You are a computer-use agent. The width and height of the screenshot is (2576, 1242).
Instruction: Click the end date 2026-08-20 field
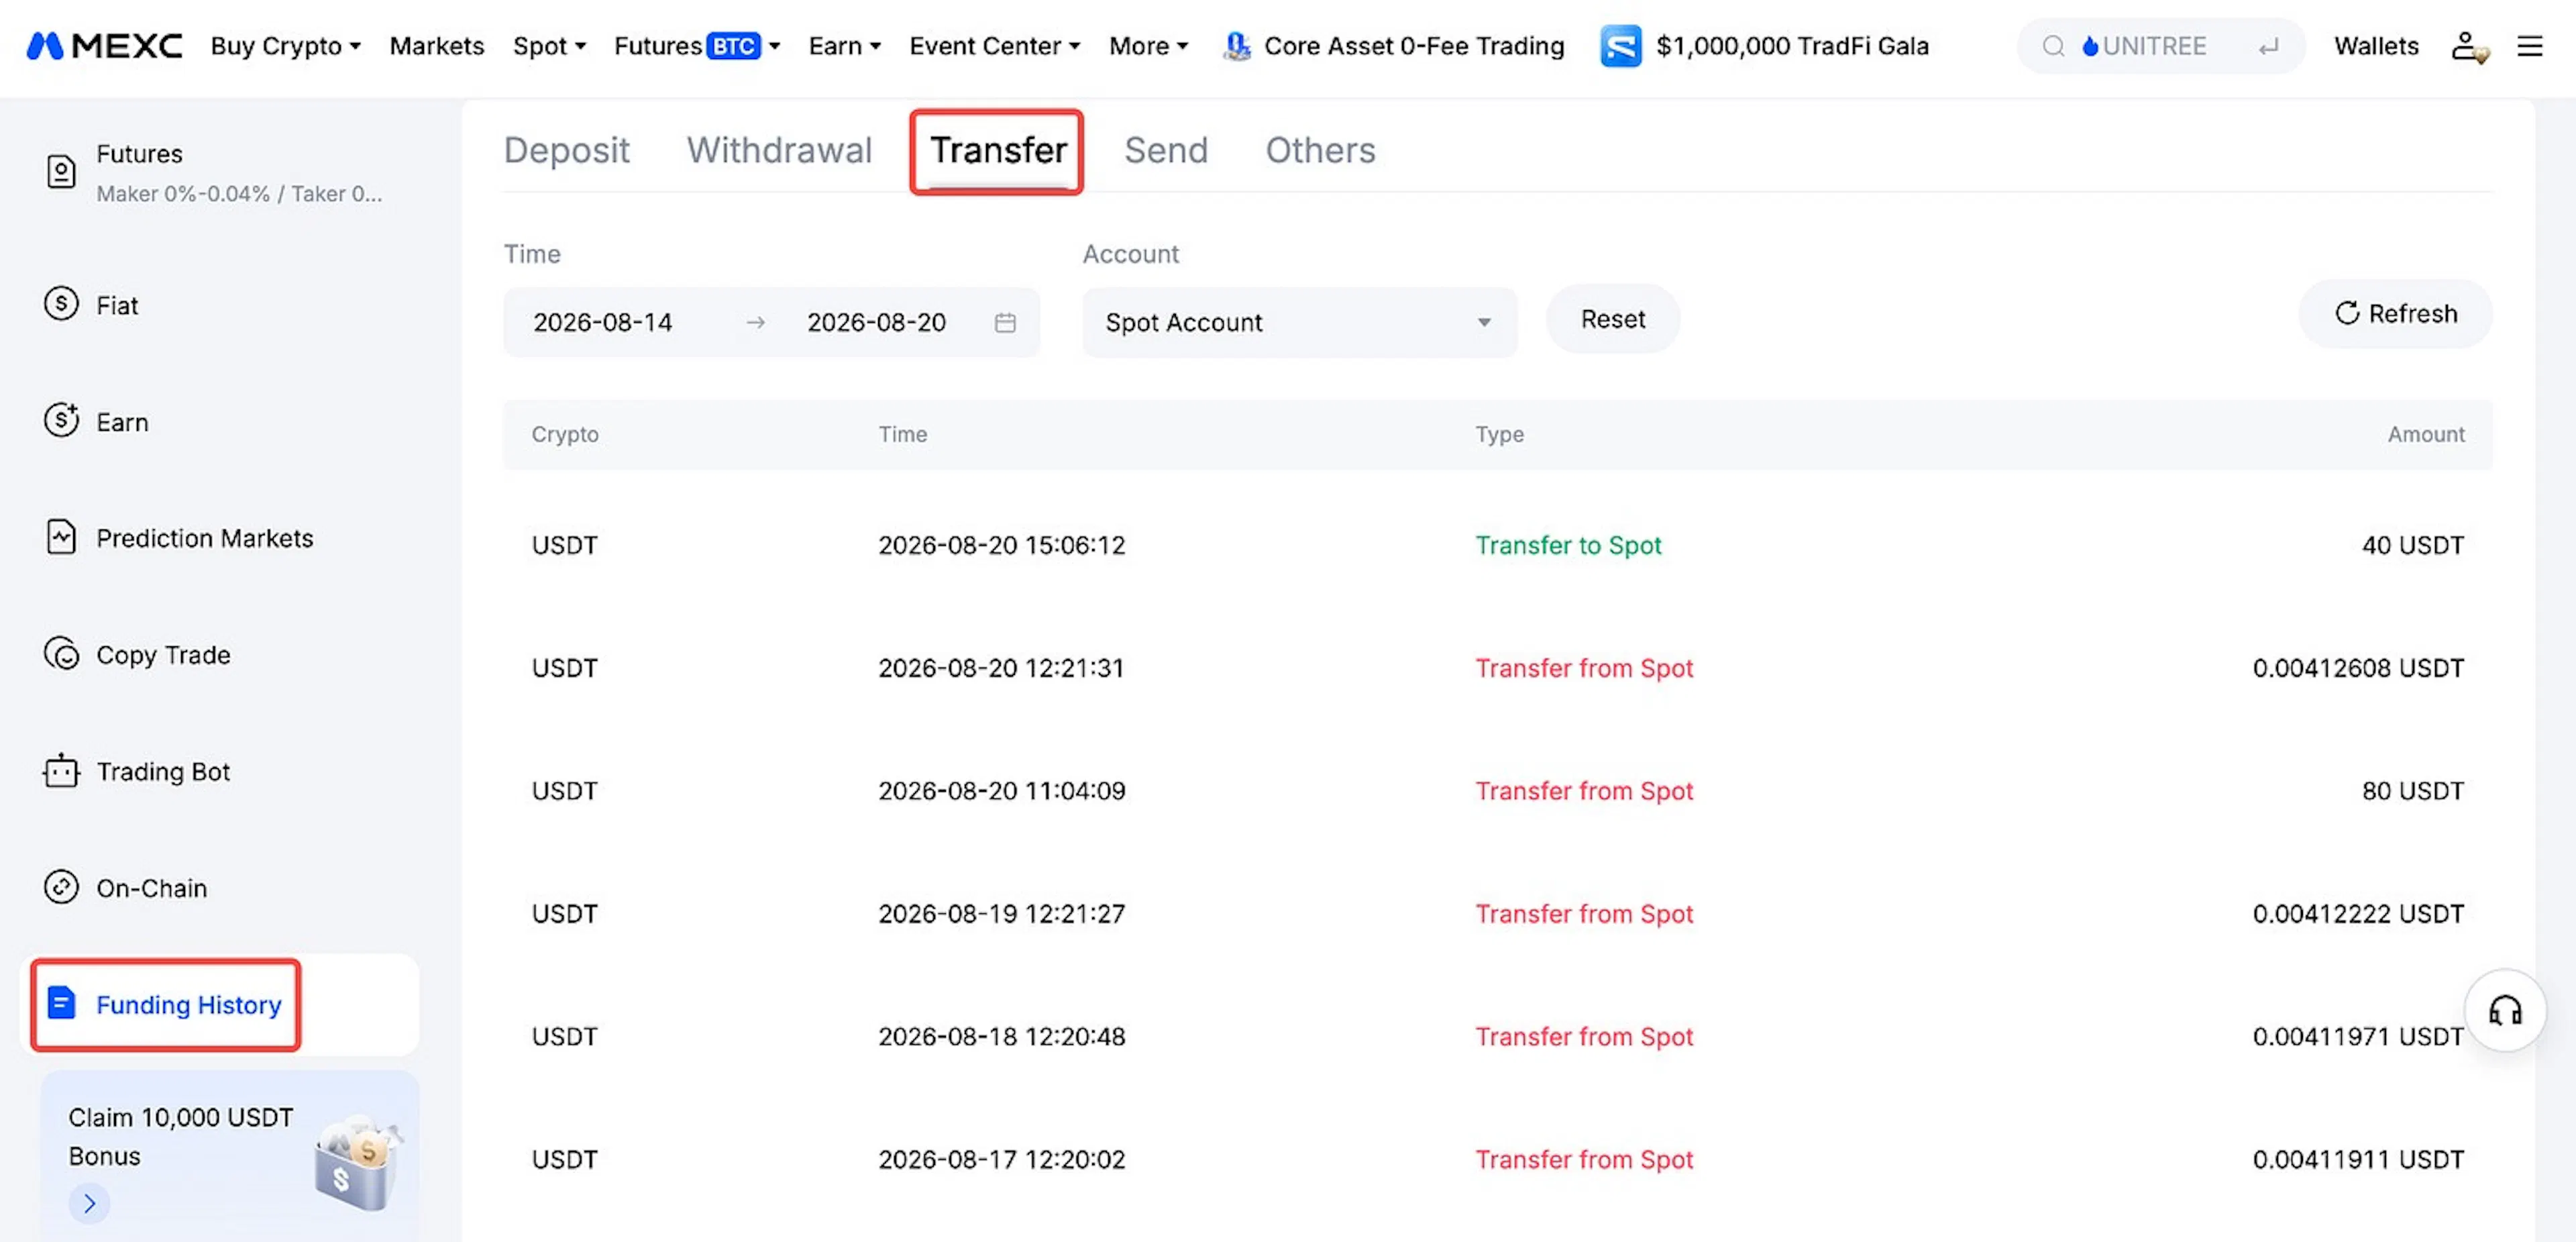(876, 322)
